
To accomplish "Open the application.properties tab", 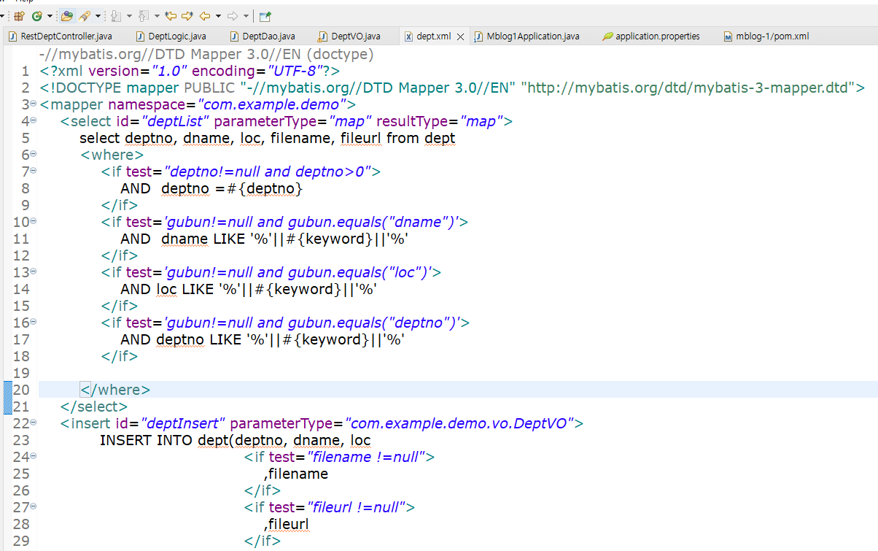I will (x=651, y=36).
